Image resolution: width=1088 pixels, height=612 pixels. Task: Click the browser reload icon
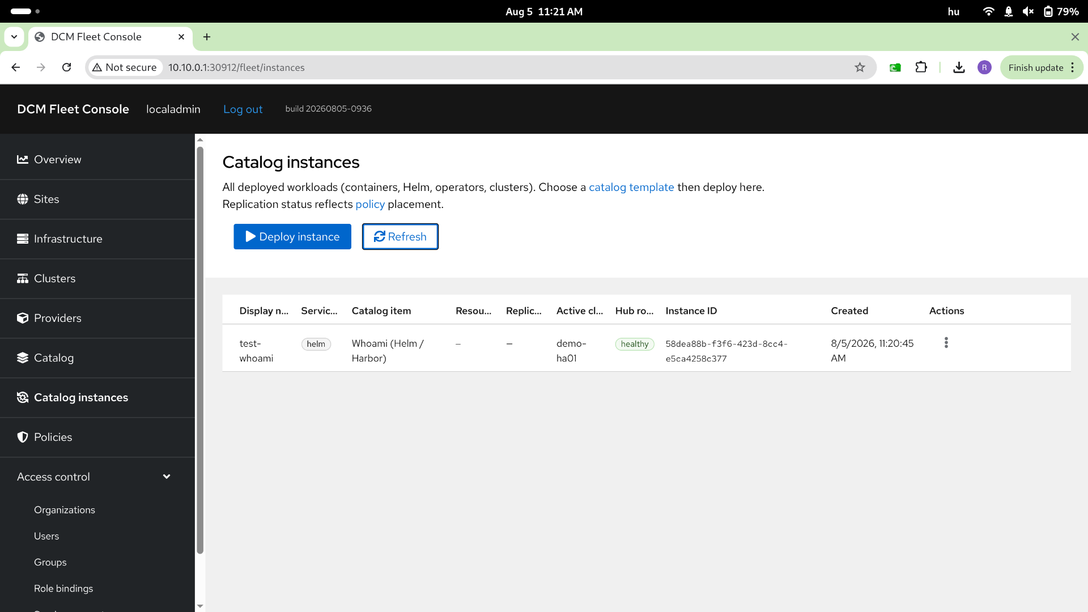pyautogui.click(x=67, y=67)
